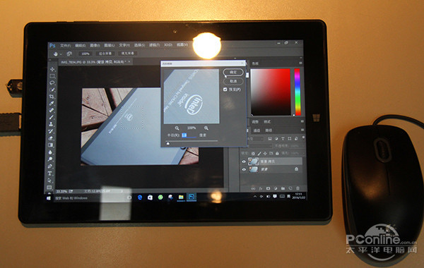Select the Lasso tool

click(52, 83)
